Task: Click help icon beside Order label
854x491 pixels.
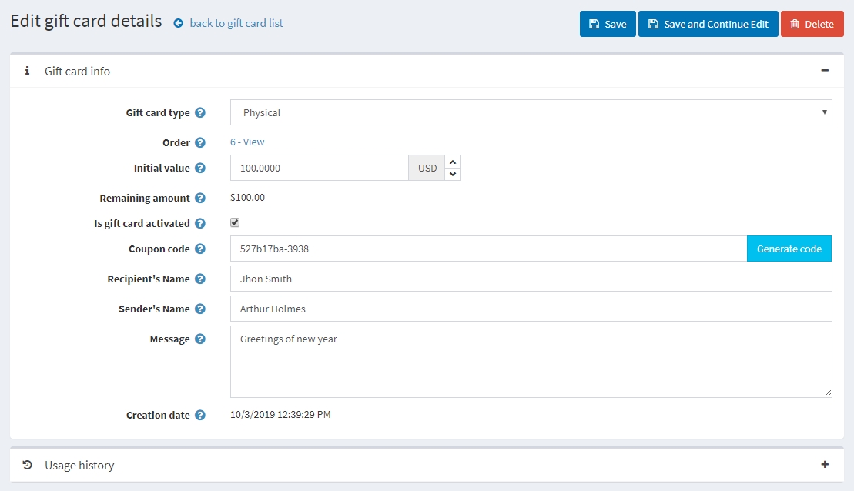Action: tap(200, 142)
